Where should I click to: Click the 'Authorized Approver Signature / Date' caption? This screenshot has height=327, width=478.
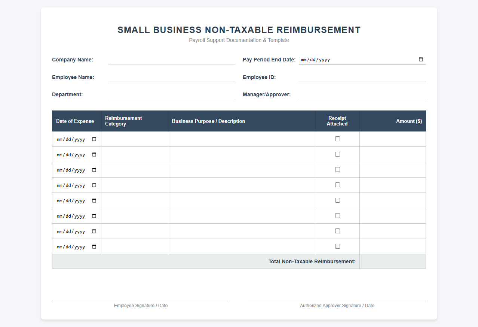pyautogui.click(x=337, y=306)
